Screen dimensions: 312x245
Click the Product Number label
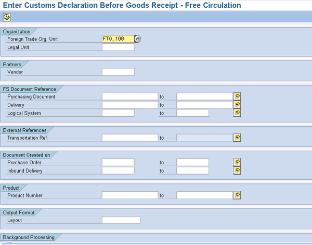[25, 195]
